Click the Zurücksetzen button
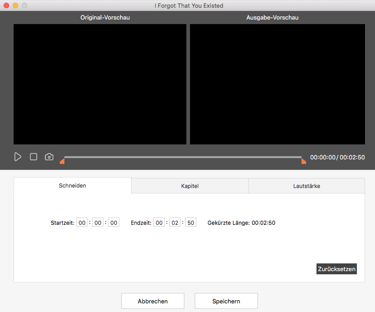The height and width of the screenshot is (312, 375). point(336,269)
